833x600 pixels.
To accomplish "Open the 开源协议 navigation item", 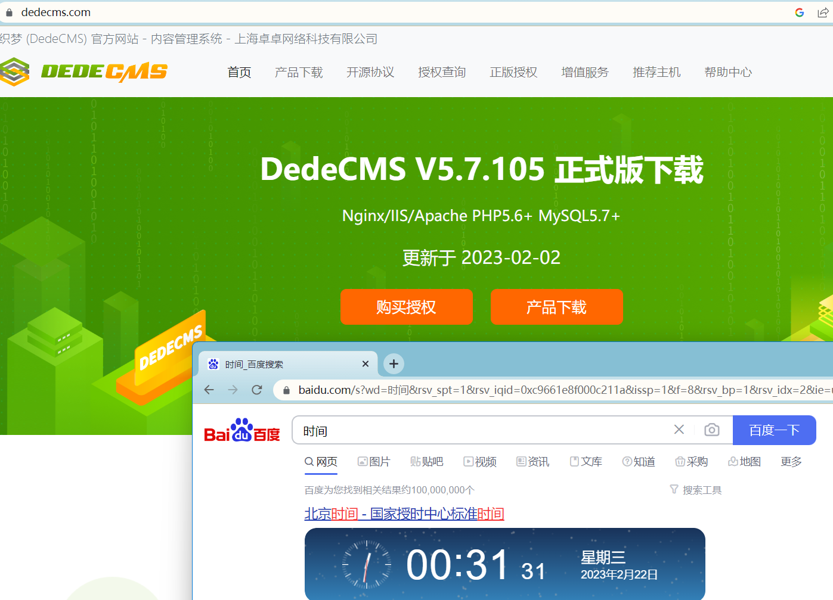I will (x=370, y=72).
